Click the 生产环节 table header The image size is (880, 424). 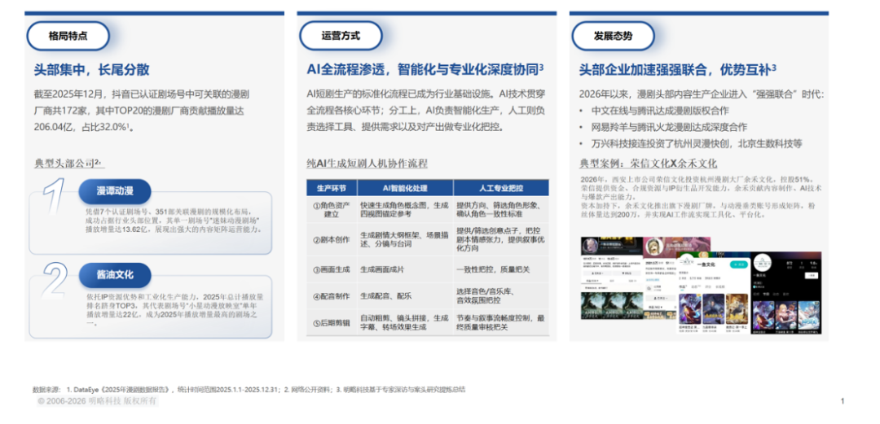pyautogui.click(x=331, y=187)
